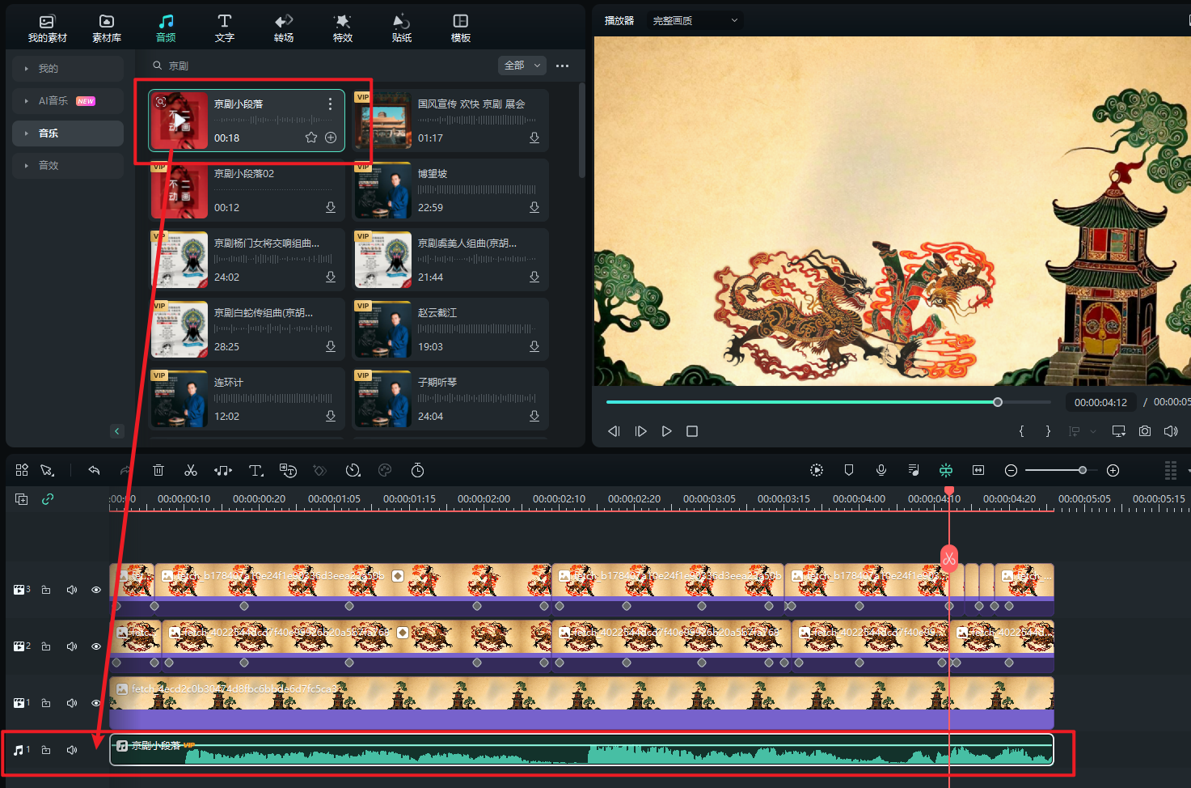
Task: Click the microphone voiceover record icon
Action: (881, 470)
